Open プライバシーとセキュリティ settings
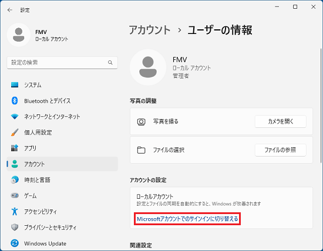 click(x=62, y=228)
